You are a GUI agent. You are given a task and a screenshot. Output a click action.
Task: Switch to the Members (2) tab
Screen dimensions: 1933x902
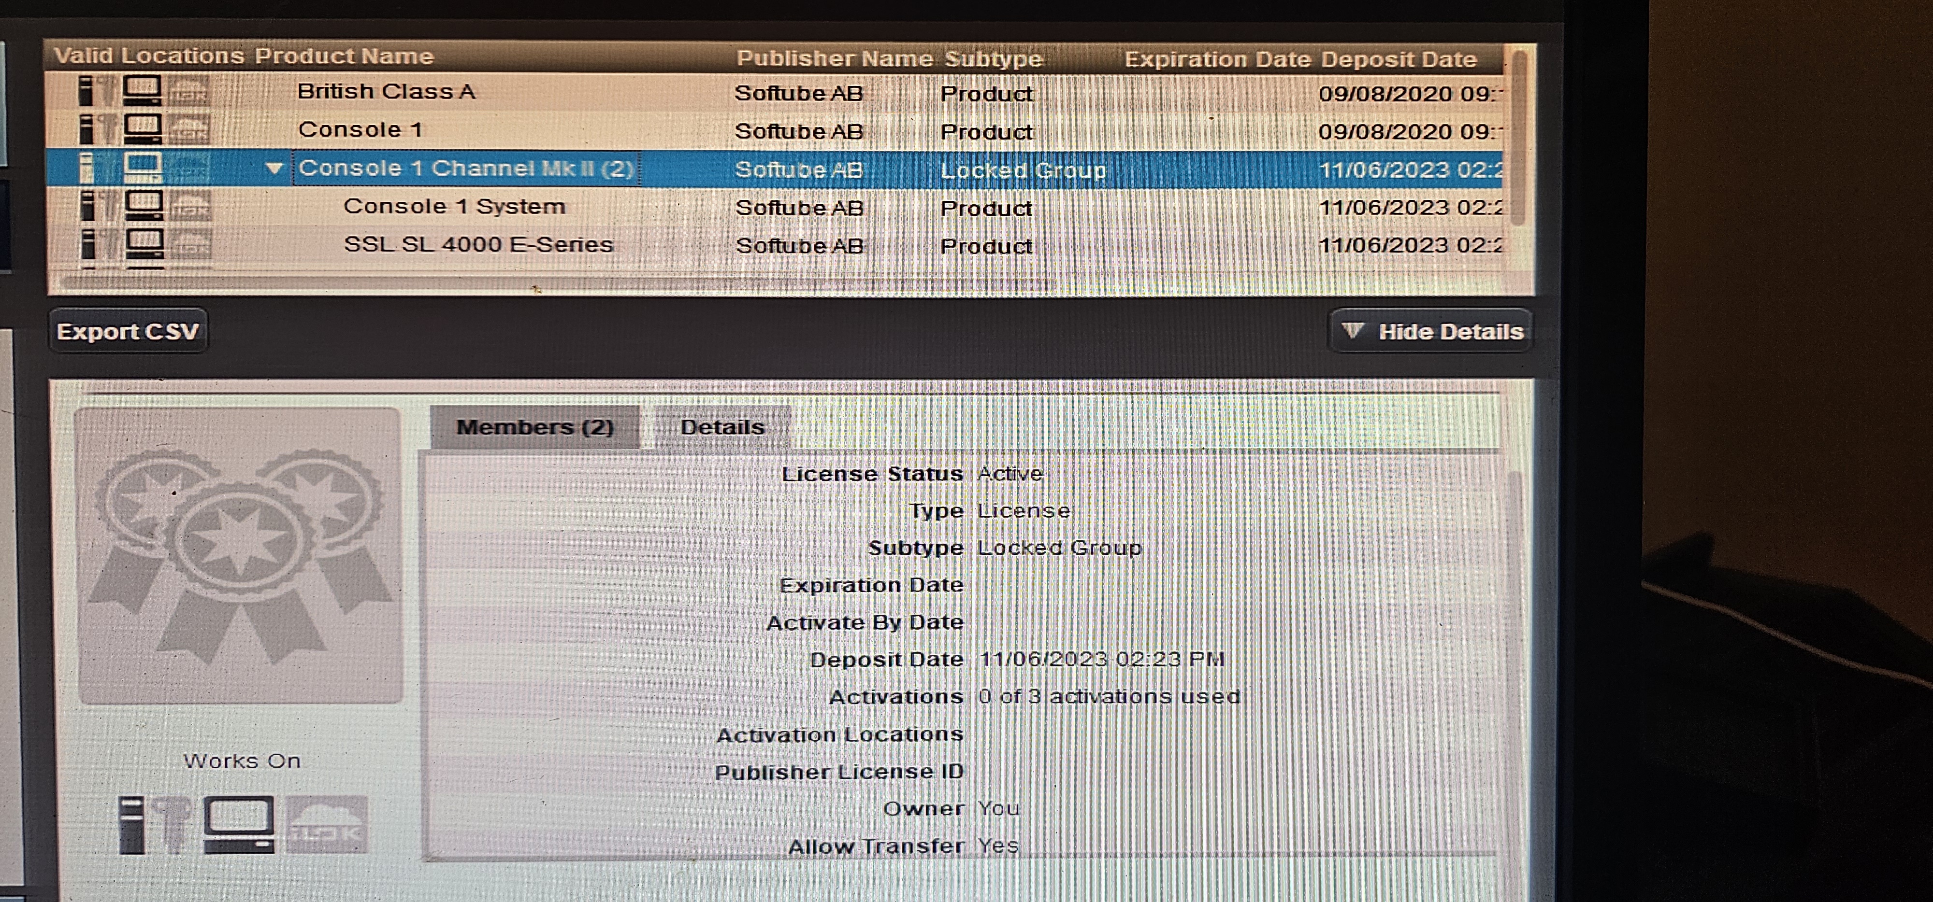click(535, 427)
